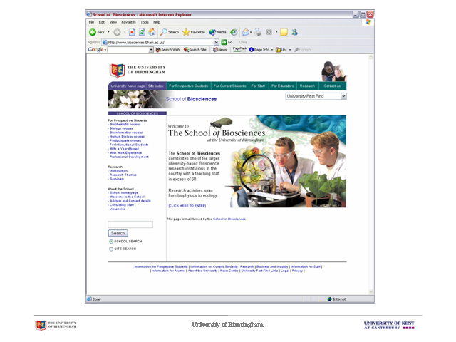Image resolution: width=456 pixels, height=342 pixels.
Task: Open the Page Info dropdown arrow
Action: tap(272, 50)
